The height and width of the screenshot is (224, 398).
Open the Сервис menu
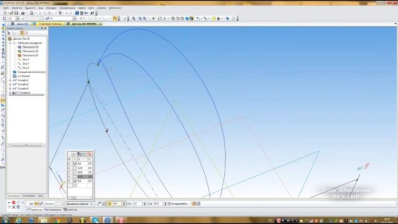(81, 8)
